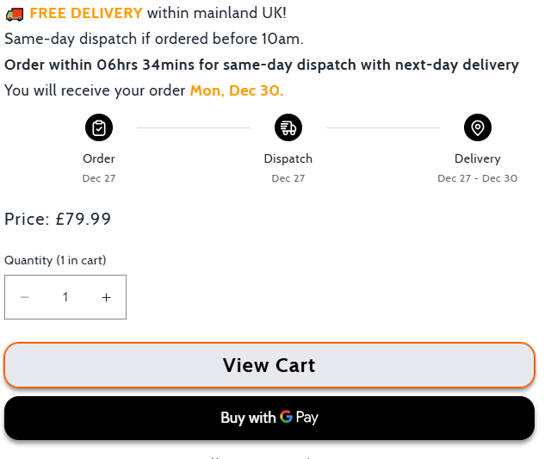Click the quantity number input field
The image size is (557, 459).
65,297
